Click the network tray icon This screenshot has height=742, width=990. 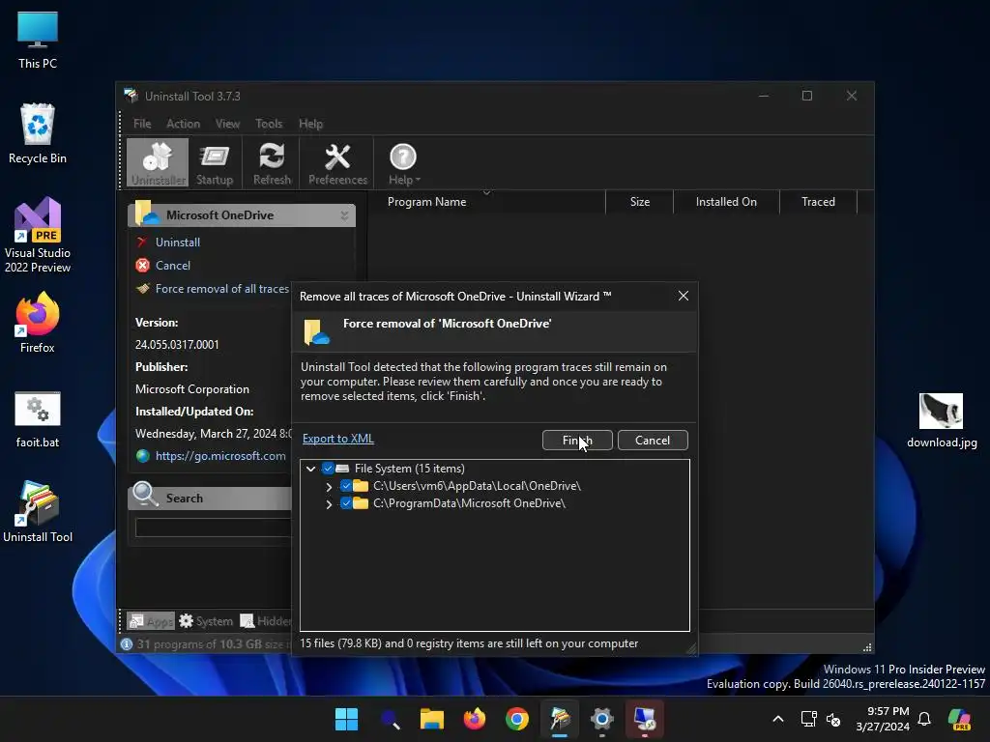[x=809, y=719]
